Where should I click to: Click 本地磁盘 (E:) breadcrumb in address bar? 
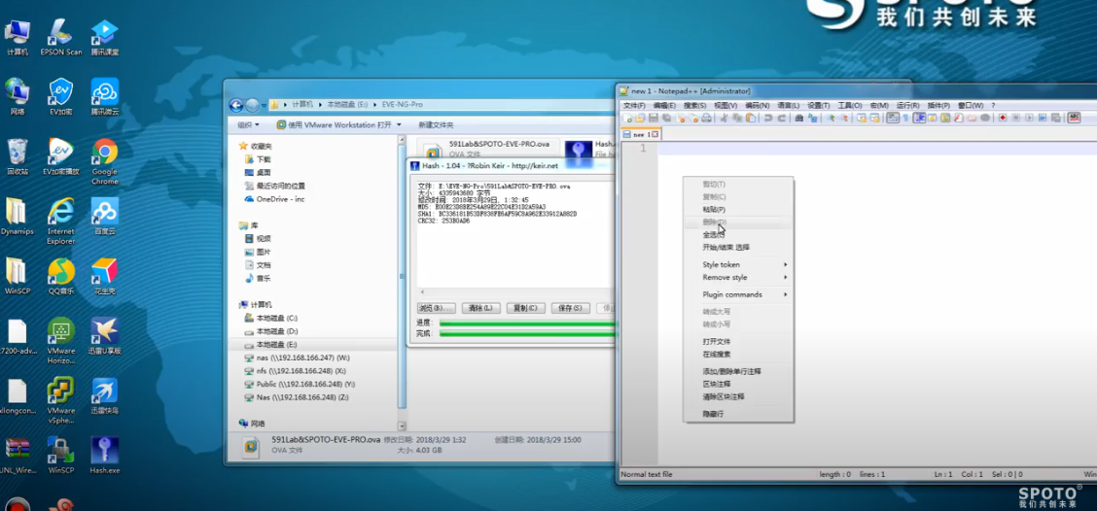pos(347,104)
